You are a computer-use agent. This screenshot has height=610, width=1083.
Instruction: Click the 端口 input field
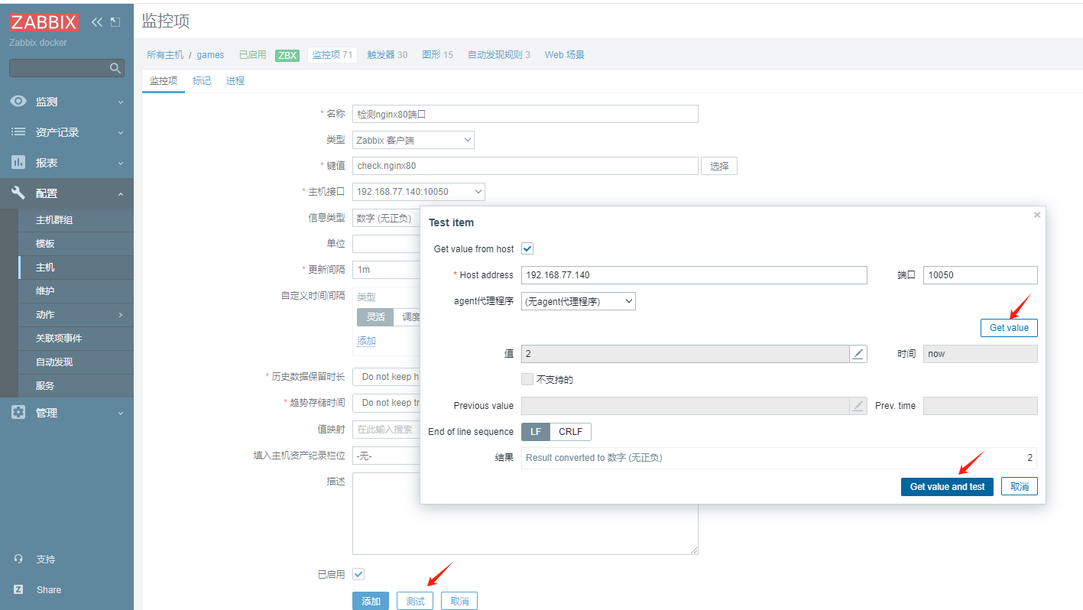[981, 275]
